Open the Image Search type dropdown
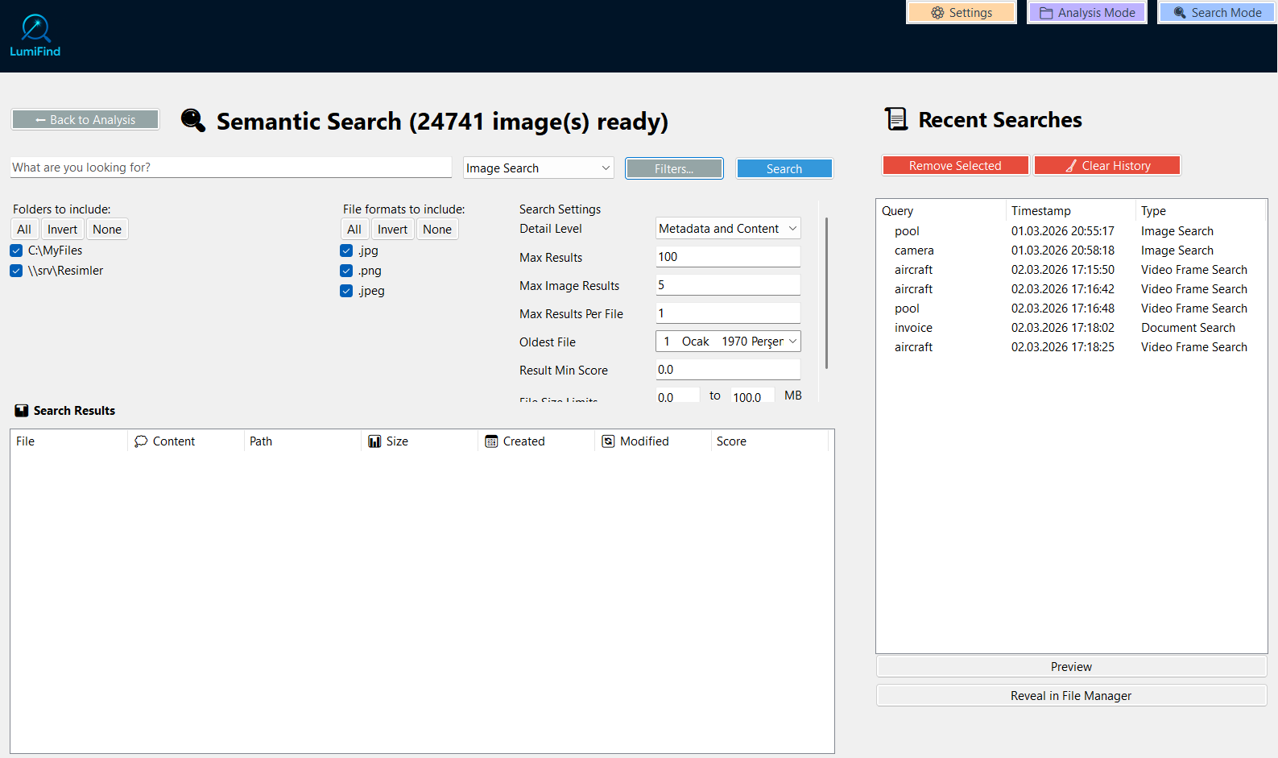Viewport: 1278px width, 758px height. pos(538,168)
